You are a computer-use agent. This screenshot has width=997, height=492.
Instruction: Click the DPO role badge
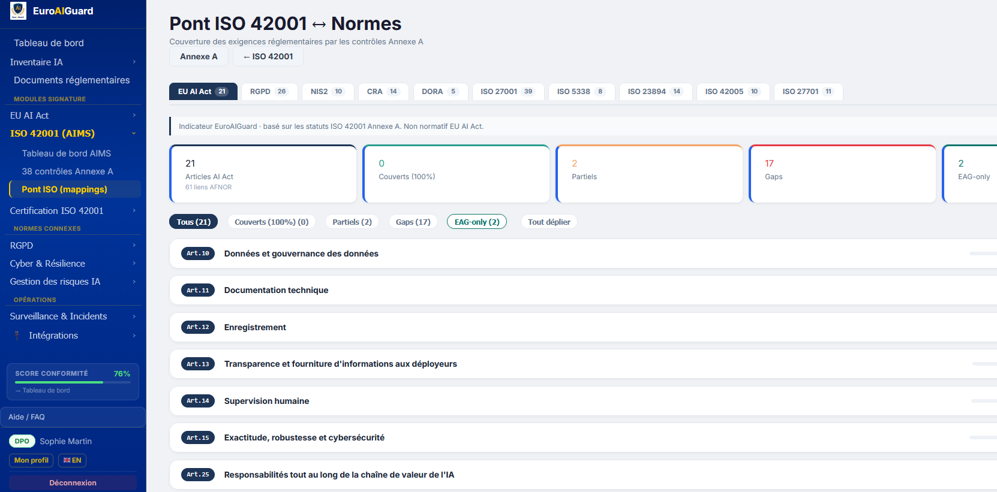click(22, 441)
